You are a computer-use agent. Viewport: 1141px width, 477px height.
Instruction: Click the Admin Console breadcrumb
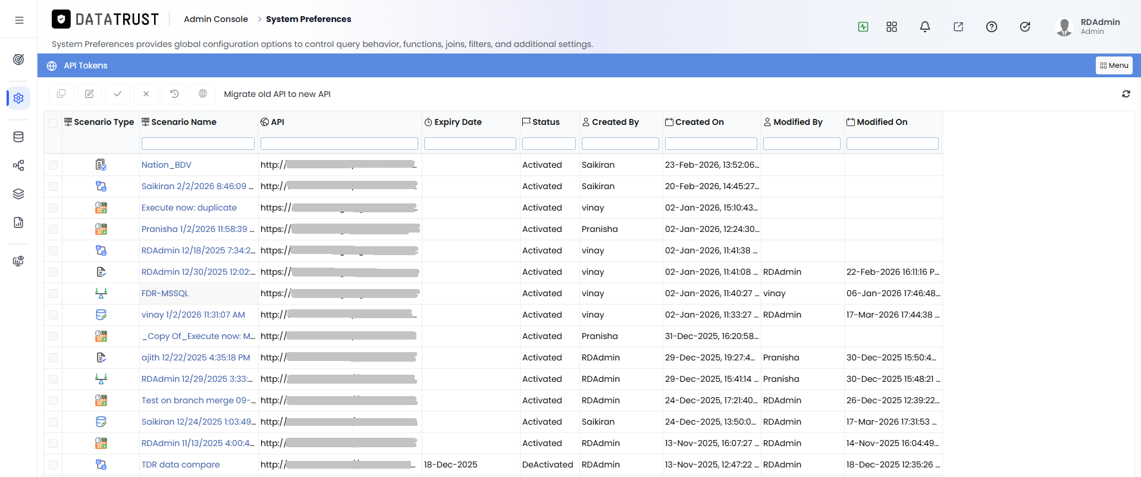216,19
